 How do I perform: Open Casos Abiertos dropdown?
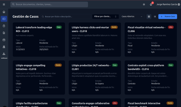click(132, 16)
